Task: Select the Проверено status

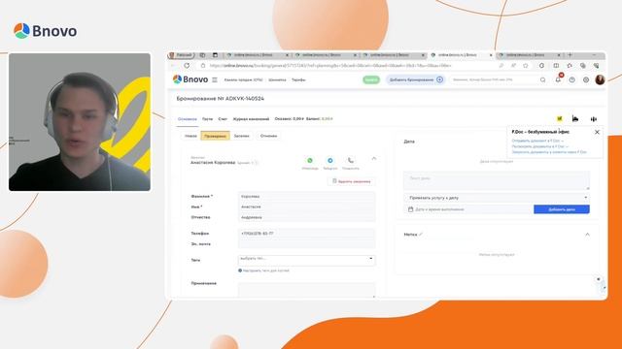Action: click(x=215, y=136)
